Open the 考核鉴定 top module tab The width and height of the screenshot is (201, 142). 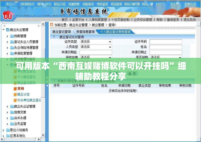(102, 4)
